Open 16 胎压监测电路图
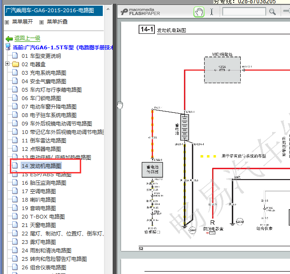This screenshot has height=274, width=290. pos(44,183)
